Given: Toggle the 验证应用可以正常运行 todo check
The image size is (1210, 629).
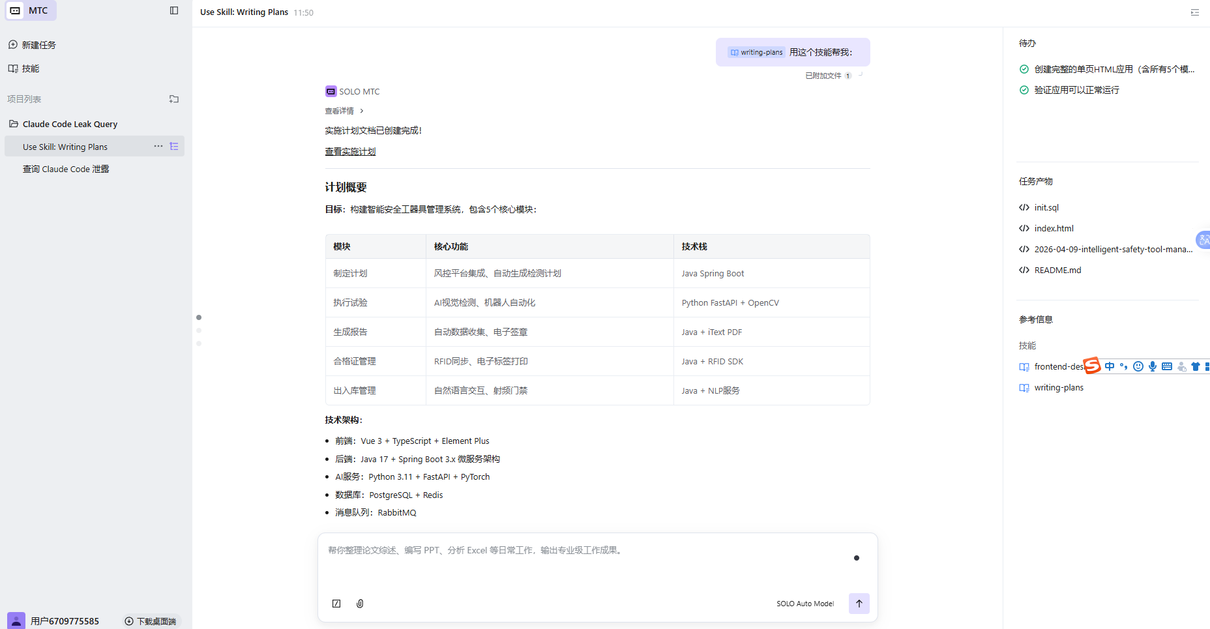Looking at the screenshot, I should 1024,90.
